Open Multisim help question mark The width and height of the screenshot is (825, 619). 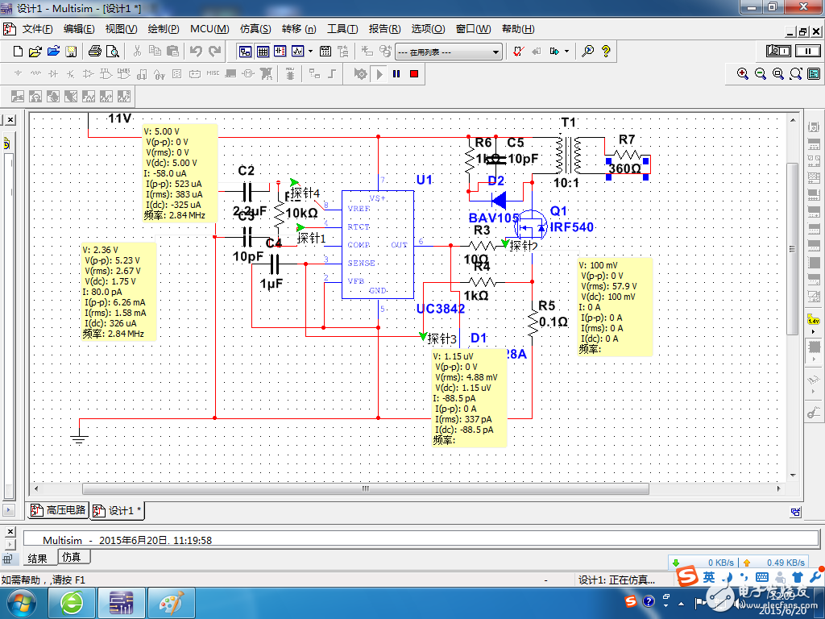[606, 51]
